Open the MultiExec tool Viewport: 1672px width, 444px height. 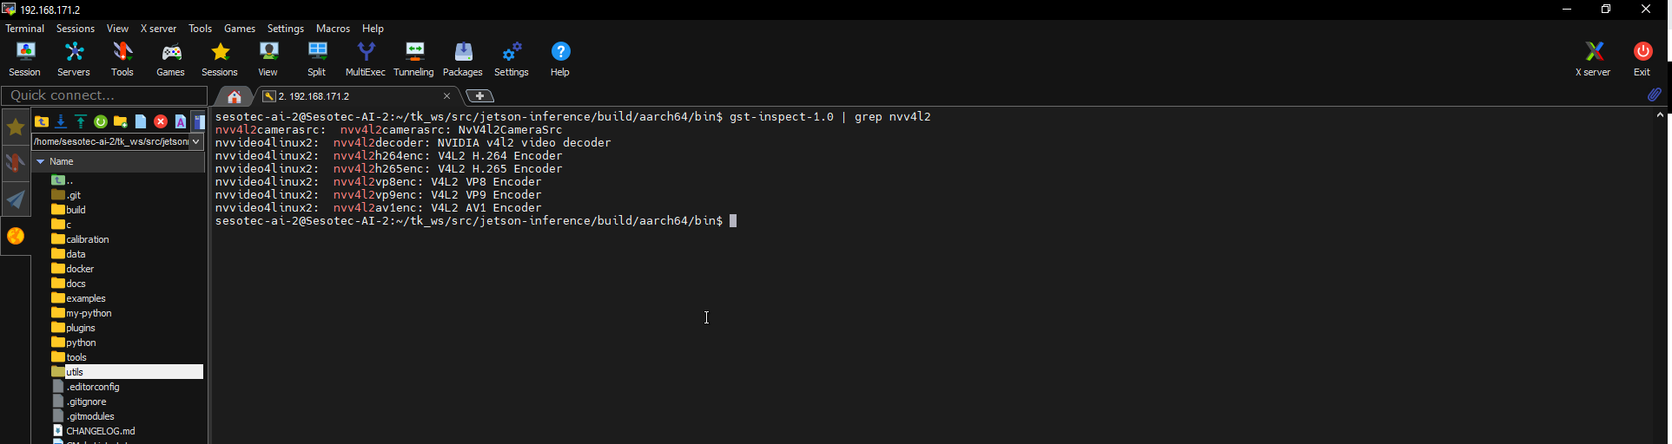click(365, 60)
